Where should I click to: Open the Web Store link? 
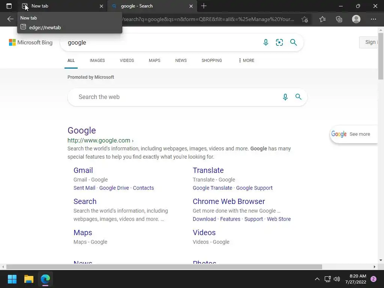[x=279, y=219]
